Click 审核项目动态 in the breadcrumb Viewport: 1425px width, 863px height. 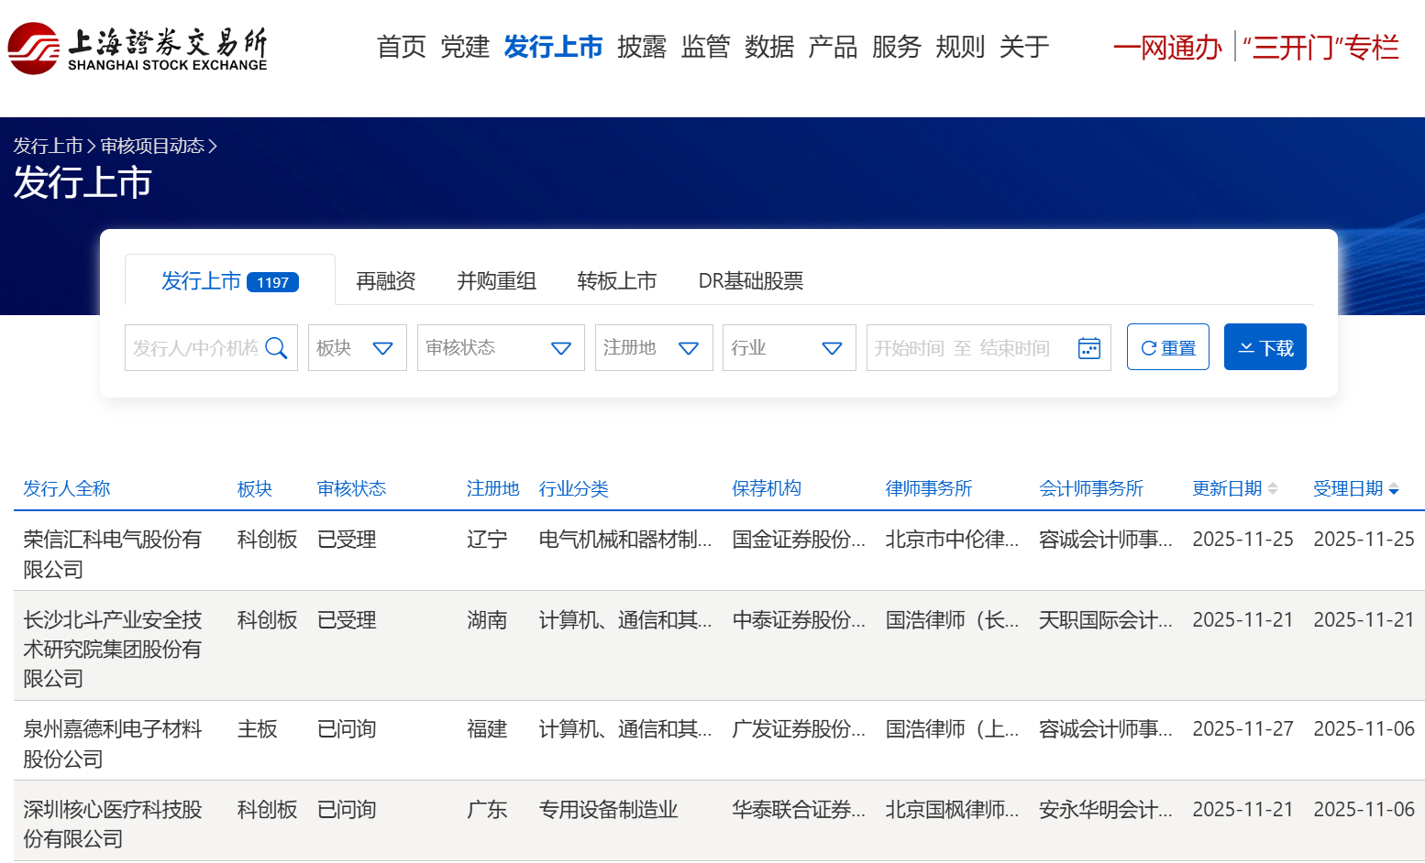(x=152, y=147)
